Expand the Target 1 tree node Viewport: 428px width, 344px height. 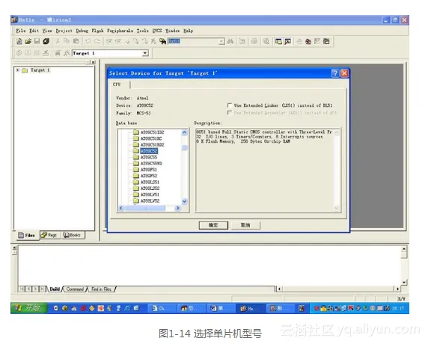pyautogui.click(x=17, y=70)
